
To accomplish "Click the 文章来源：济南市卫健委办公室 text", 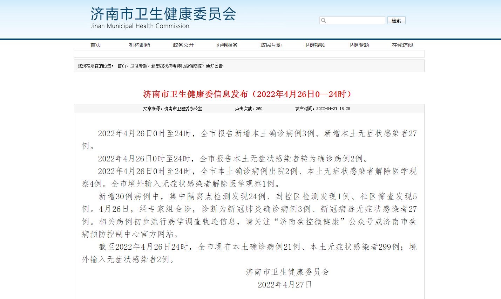I will 172,109.
